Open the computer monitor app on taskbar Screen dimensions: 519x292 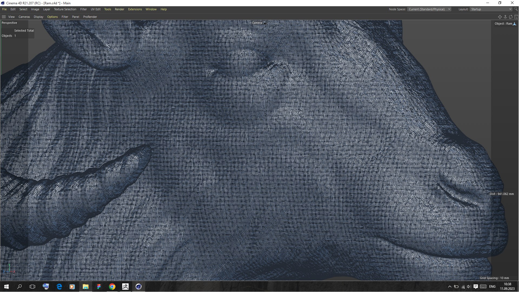pyautogui.click(x=46, y=287)
